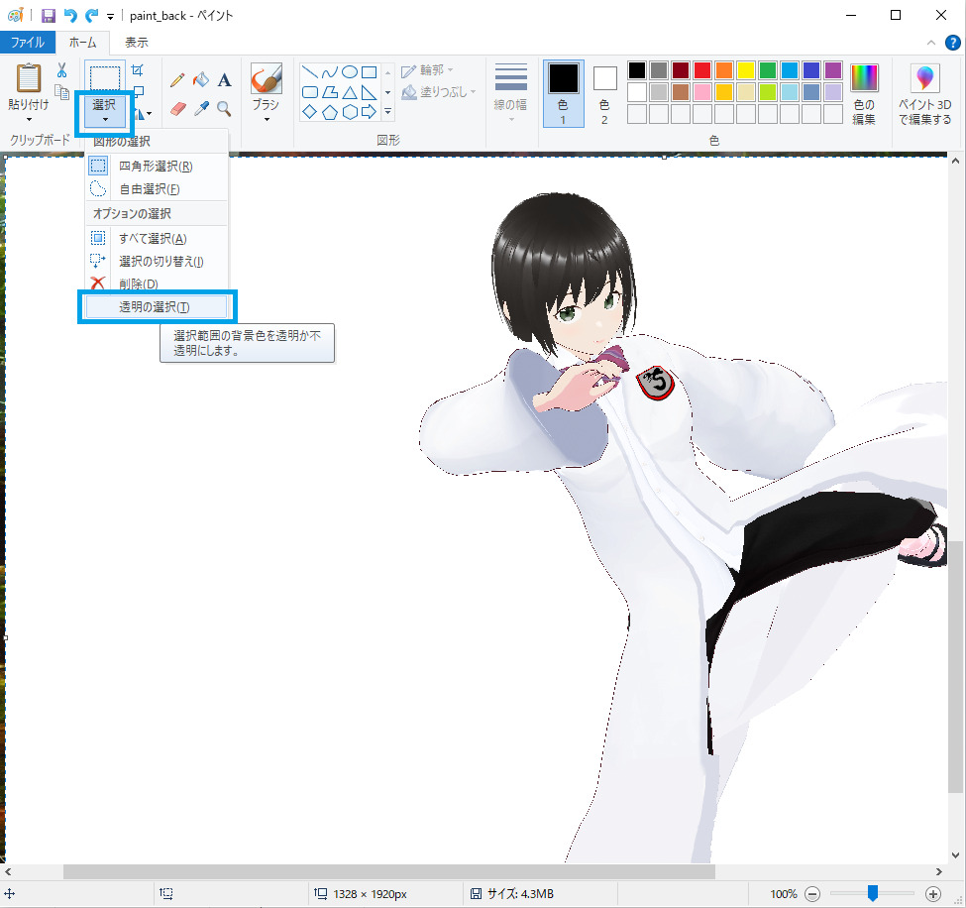
Task: Choose the Curve shape
Action: pyautogui.click(x=330, y=72)
